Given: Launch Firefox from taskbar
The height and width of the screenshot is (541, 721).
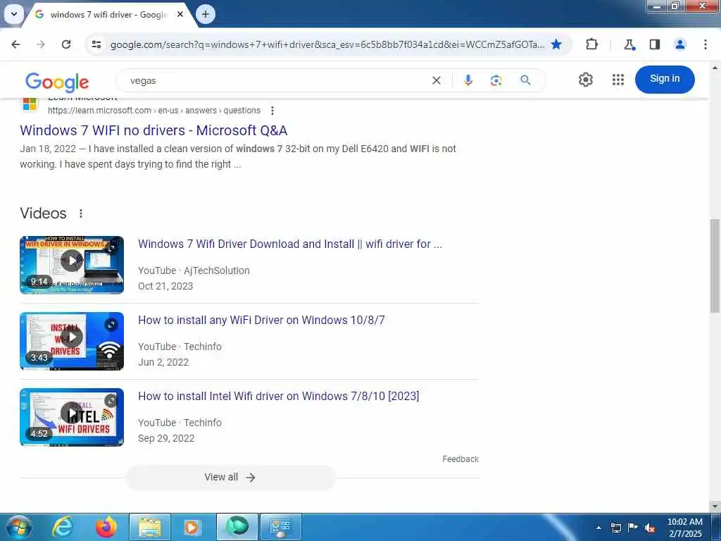Looking at the screenshot, I should point(106,527).
